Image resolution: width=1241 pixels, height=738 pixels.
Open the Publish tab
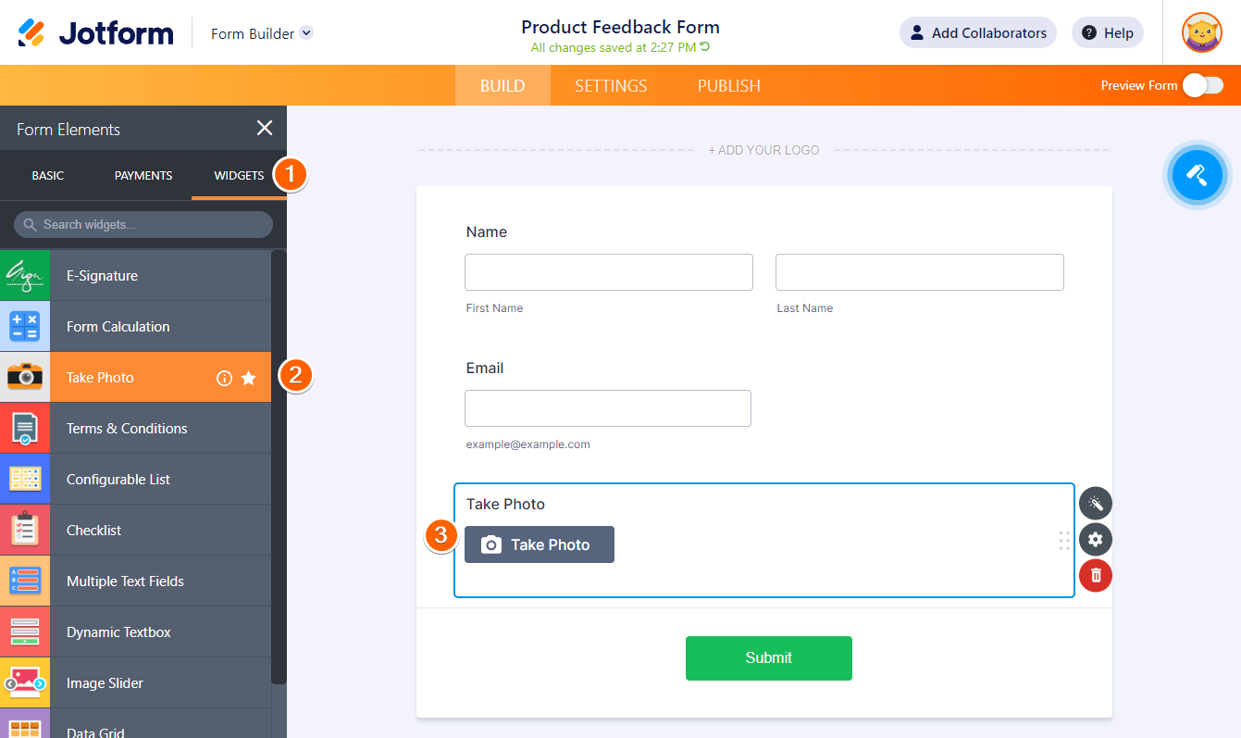729,86
